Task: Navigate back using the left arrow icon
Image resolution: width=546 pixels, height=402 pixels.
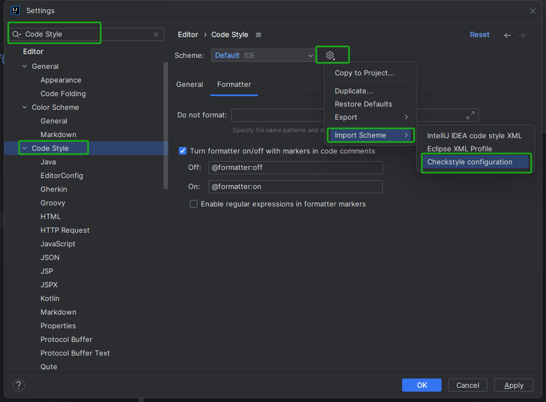Action: 507,34
